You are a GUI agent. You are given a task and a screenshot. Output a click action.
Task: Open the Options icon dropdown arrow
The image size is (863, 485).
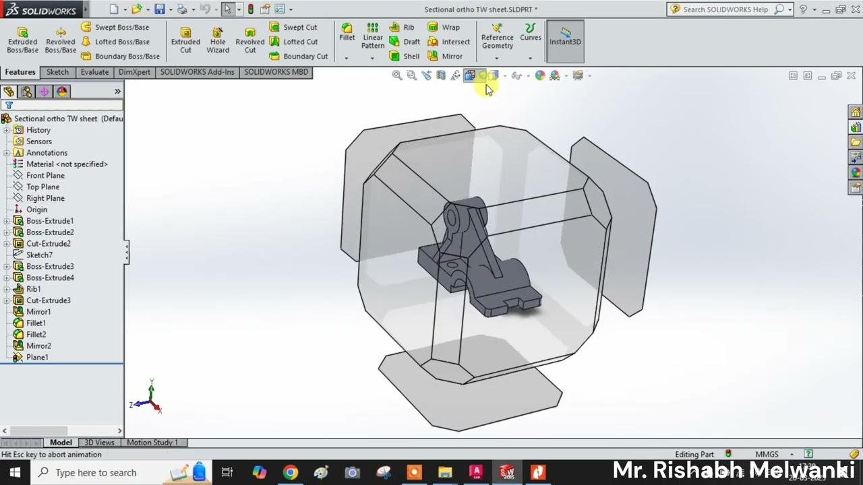291,9
